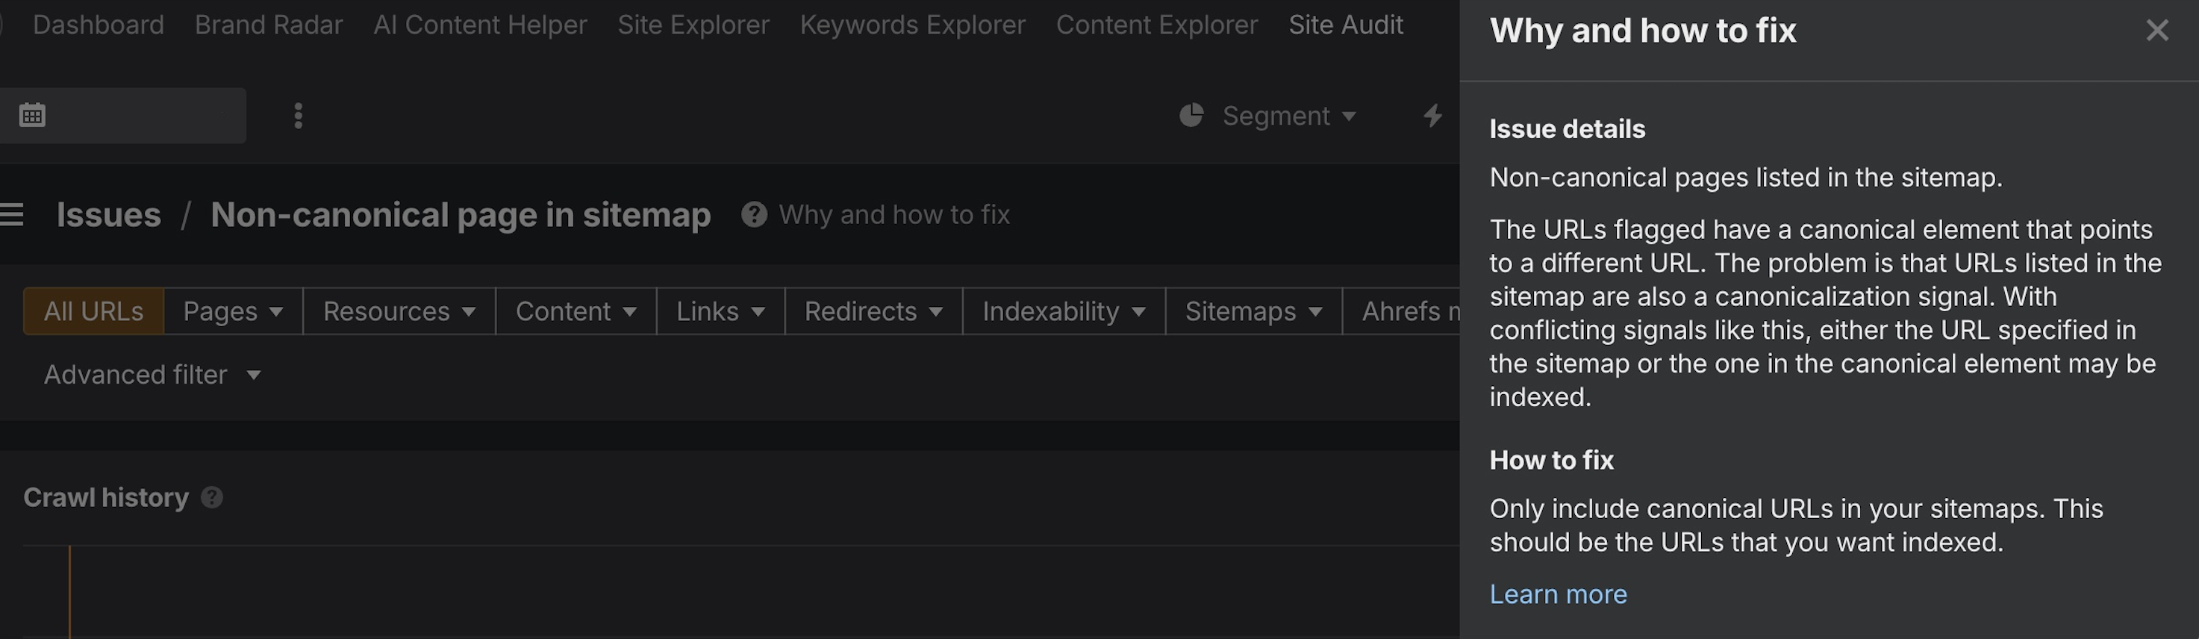
Task: Click the question mark before Why and how to fix
Action: [754, 214]
